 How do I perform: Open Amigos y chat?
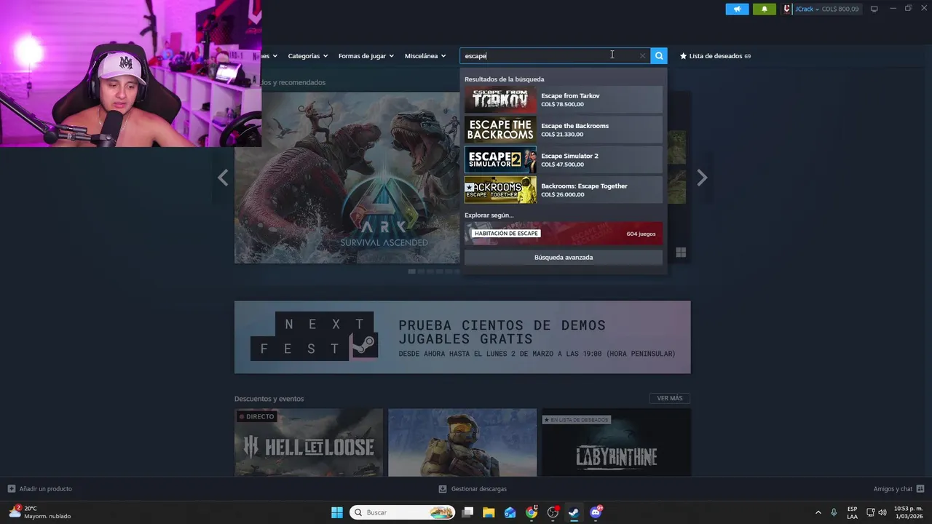pyautogui.click(x=899, y=489)
